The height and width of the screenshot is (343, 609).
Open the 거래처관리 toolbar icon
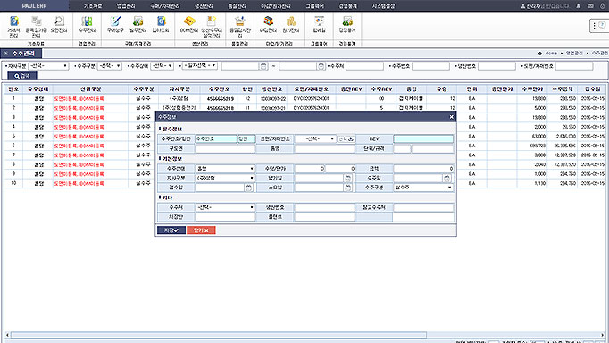click(x=14, y=21)
